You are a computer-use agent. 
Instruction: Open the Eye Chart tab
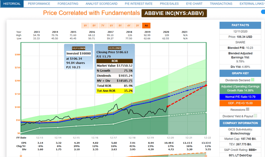tap(194, 4)
